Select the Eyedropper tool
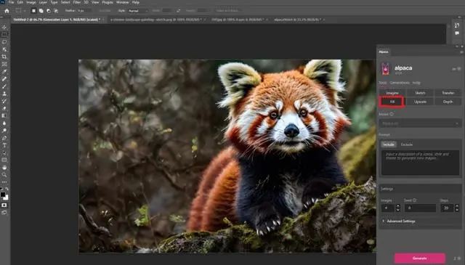The height and width of the screenshot is (265, 465). pyautogui.click(x=4, y=71)
